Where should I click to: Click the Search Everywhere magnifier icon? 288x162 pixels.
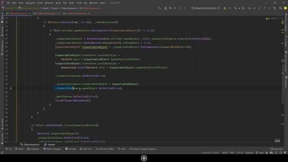pyautogui.click(x=280, y=8)
